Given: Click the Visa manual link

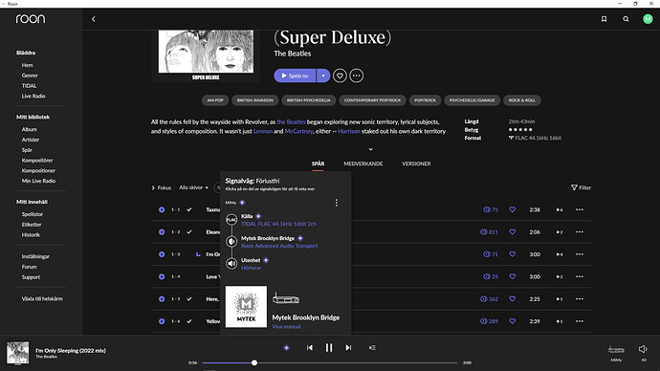Looking at the screenshot, I should coord(286,326).
